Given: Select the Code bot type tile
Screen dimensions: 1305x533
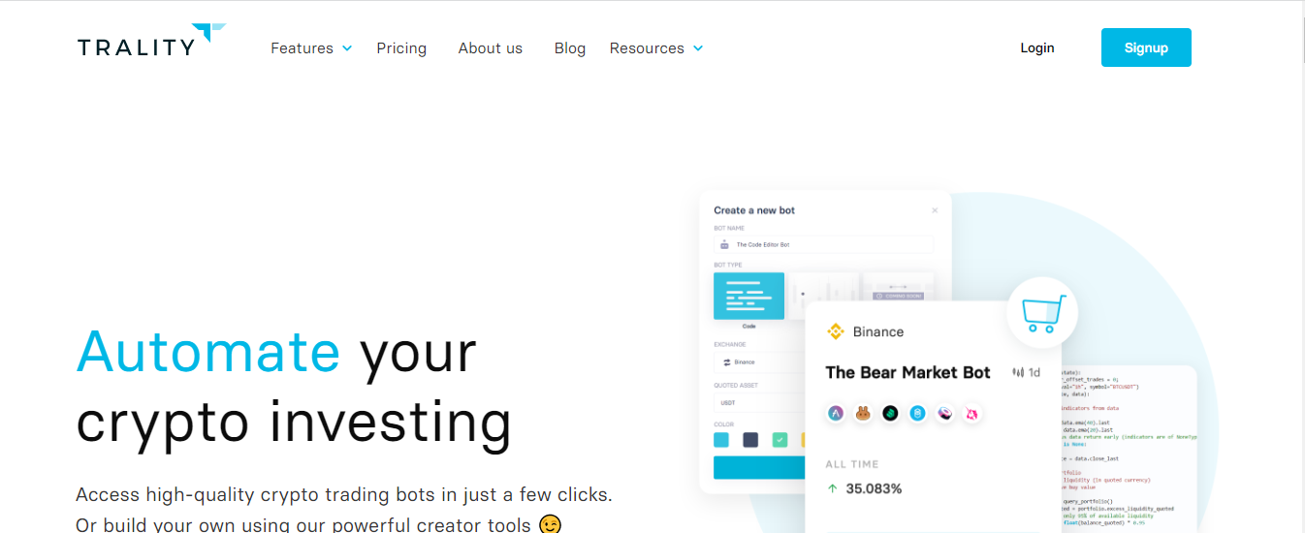Looking at the screenshot, I should point(748,296).
